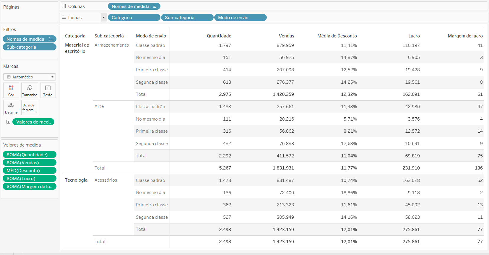
Task: Click value 116.197 in Lucro
Action: [x=411, y=45]
